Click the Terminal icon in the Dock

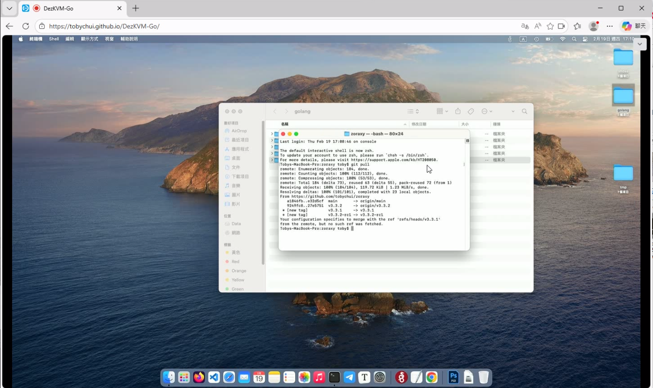tap(334, 378)
